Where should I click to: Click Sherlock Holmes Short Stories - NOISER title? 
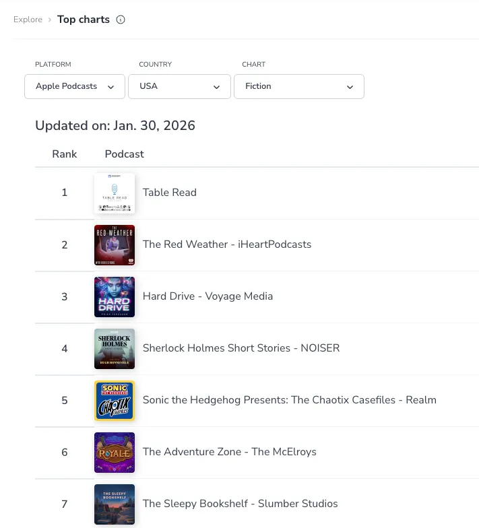241,348
